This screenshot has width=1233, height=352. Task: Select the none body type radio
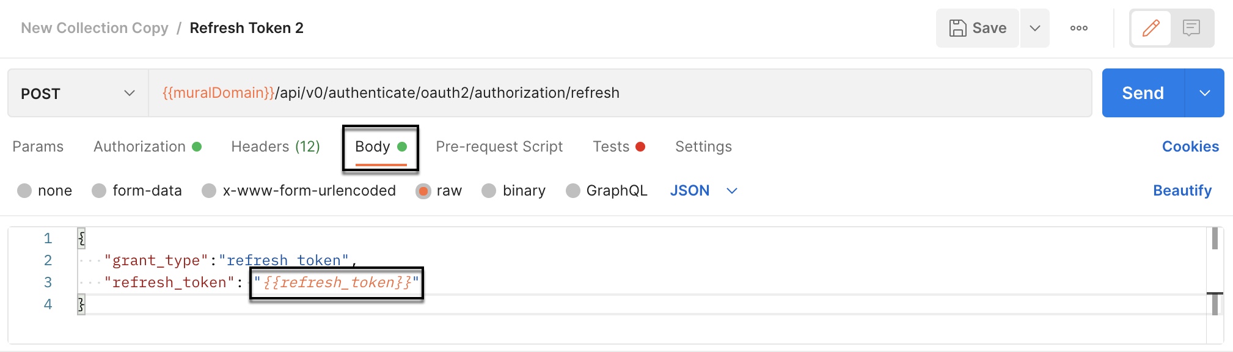(24, 191)
